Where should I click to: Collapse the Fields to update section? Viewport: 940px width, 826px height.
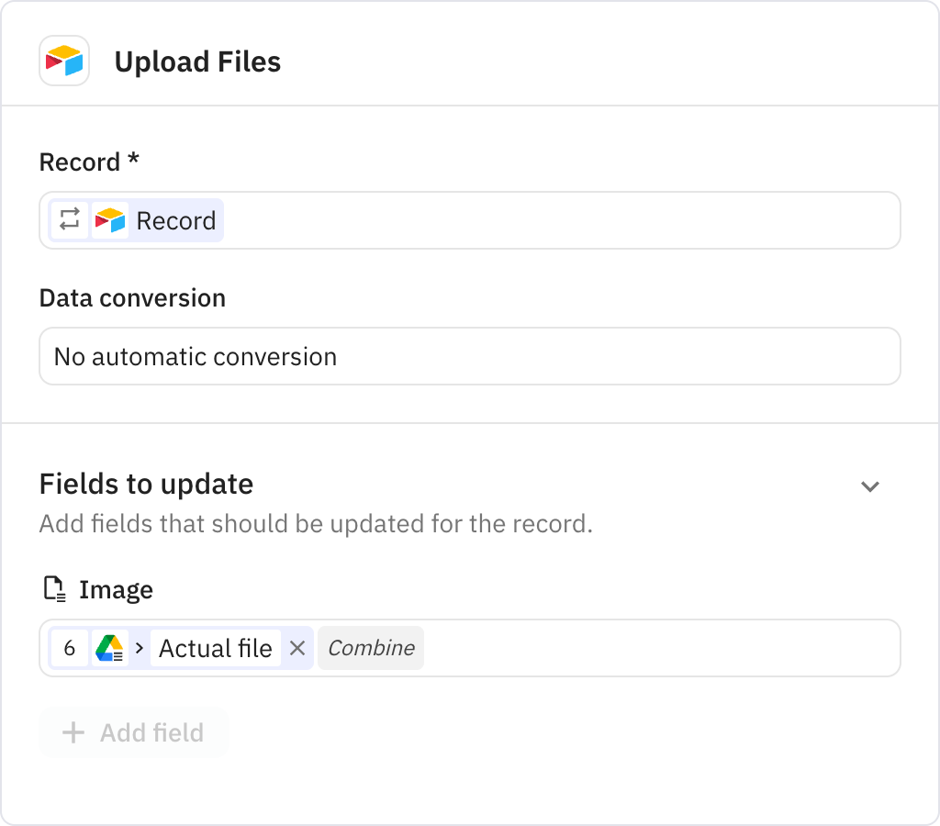coord(870,486)
